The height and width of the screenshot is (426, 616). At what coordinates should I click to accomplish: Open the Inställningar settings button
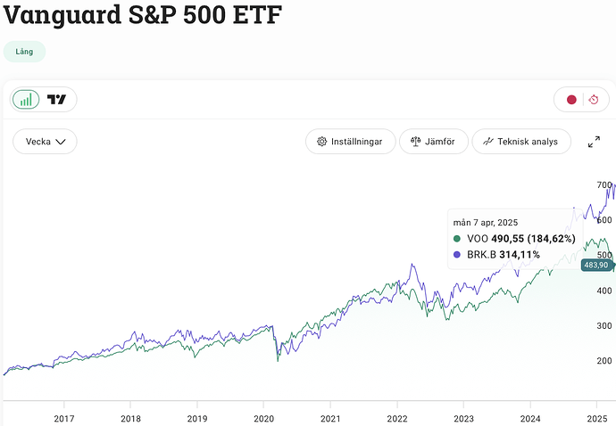pos(350,142)
